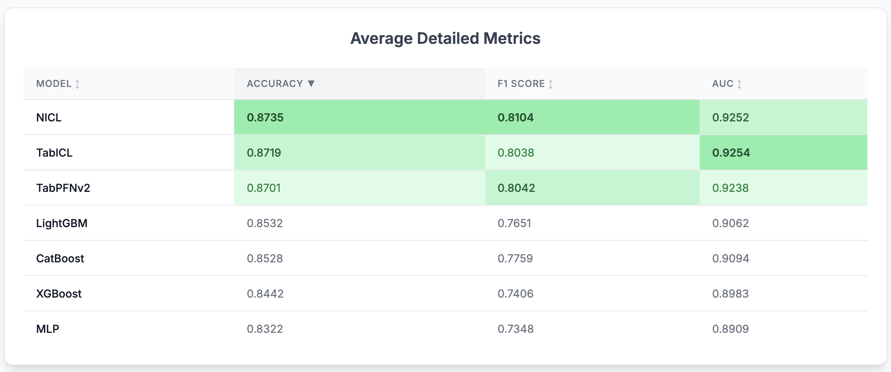
Task: Click the descending triangle icon beside ACCURACY
Action: (x=311, y=83)
